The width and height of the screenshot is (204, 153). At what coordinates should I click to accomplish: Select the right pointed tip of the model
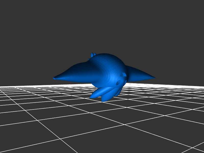154,78
